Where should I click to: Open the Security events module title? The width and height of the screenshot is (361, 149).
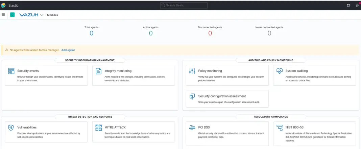(x=28, y=71)
